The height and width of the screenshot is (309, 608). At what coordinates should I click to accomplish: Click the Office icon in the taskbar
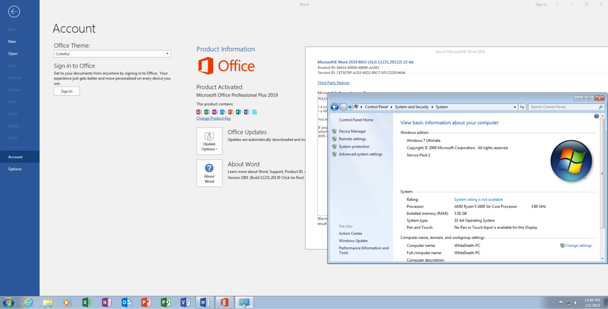coord(225,302)
